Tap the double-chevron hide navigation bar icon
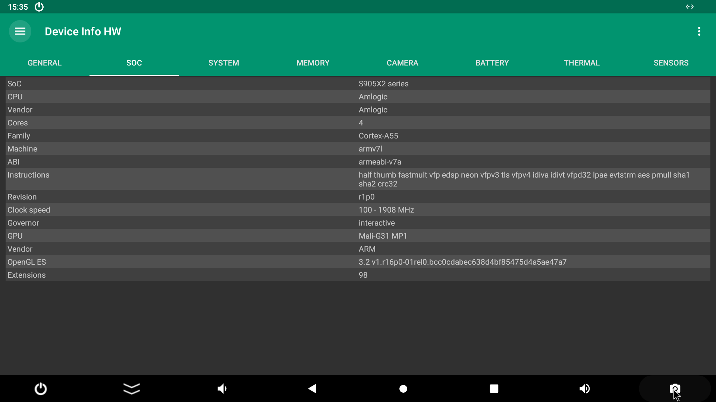Screen dimensions: 716x402 click(x=132, y=389)
